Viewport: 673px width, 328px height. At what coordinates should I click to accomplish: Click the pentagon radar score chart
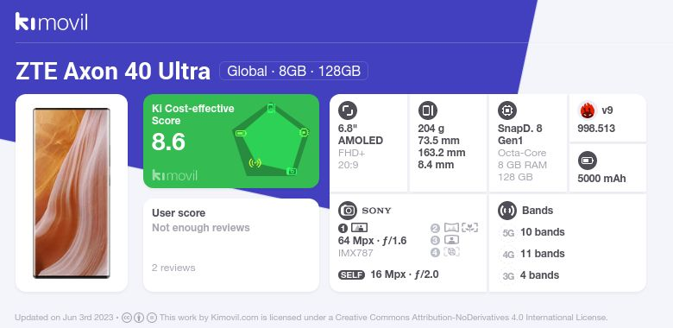pos(271,140)
